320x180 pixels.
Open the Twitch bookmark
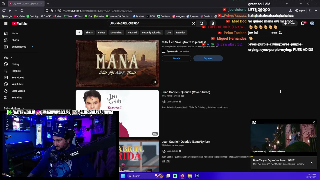(x=78, y=16)
